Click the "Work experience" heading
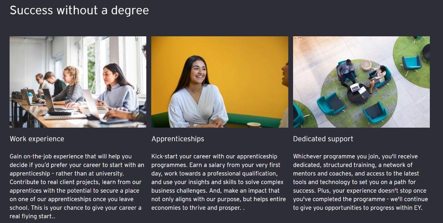443x223 pixels. 37,139
